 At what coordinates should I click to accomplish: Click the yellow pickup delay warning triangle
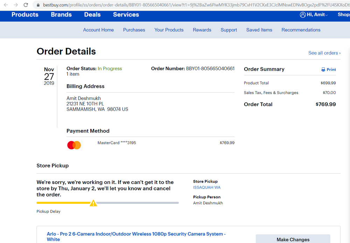coord(93,203)
